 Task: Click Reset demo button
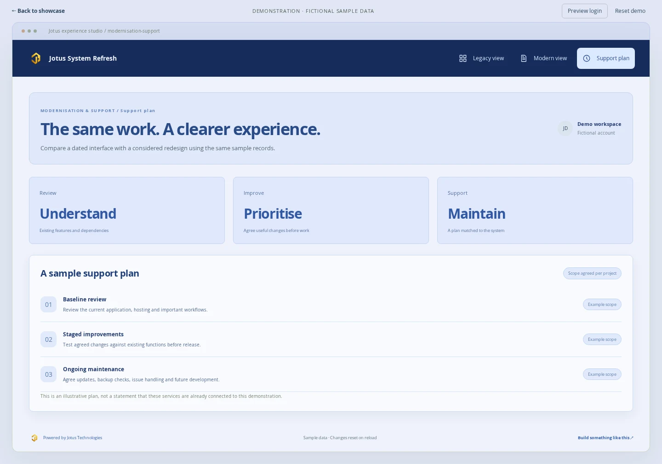tap(630, 11)
